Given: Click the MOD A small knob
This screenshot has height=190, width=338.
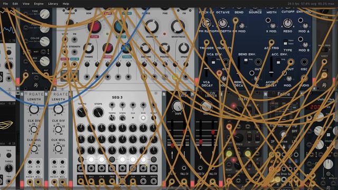Looking at the screenshot, I should click(x=305, y=26).
